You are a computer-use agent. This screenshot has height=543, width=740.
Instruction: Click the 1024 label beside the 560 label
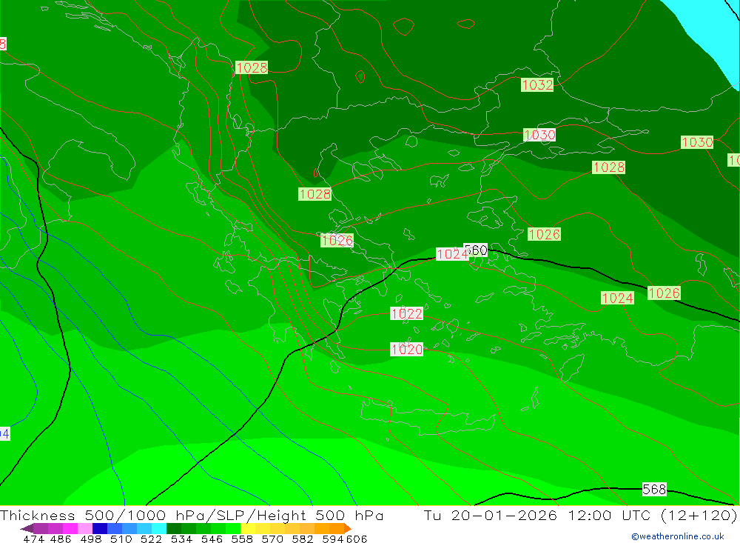(451, 254)
